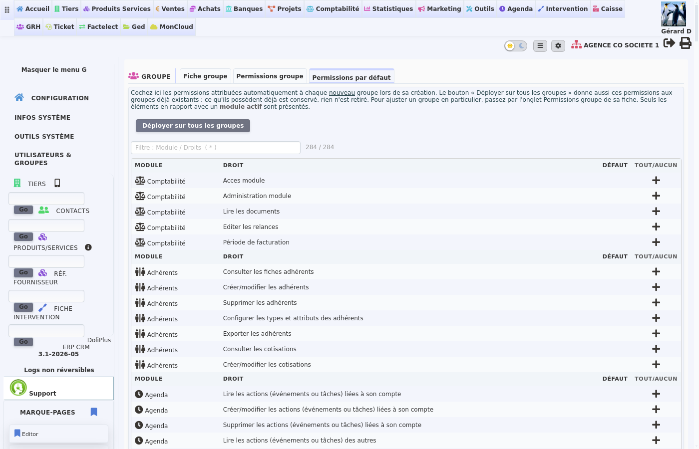This screenshot has height=449, width=699.
Task: Click the green CONTACTS people icon
Action: [44, 210]
